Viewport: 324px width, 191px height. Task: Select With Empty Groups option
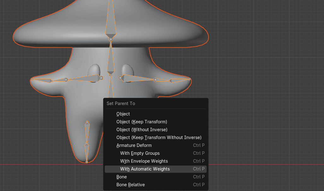[x=140, y=153]
